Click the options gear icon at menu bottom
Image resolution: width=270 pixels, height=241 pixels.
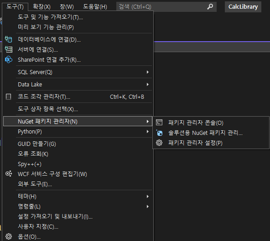pyautogui.click(x=8, y=236)
